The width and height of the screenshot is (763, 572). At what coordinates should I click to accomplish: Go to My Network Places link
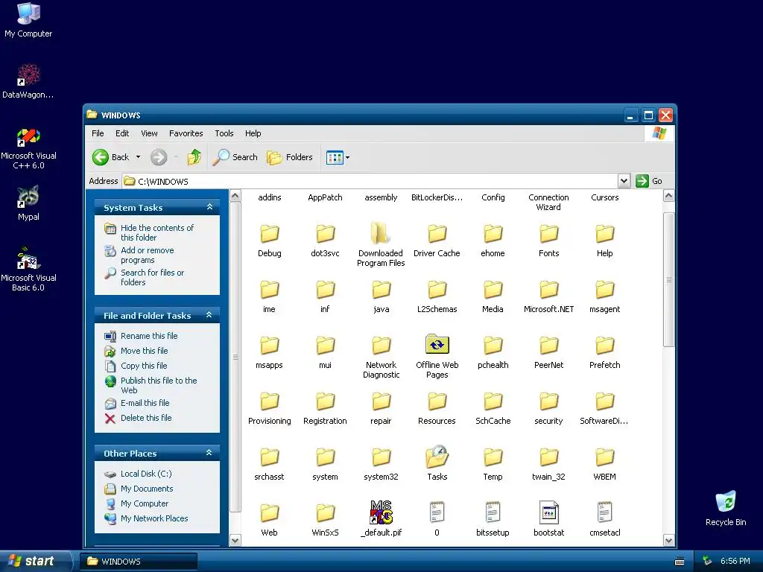point(153,518)
